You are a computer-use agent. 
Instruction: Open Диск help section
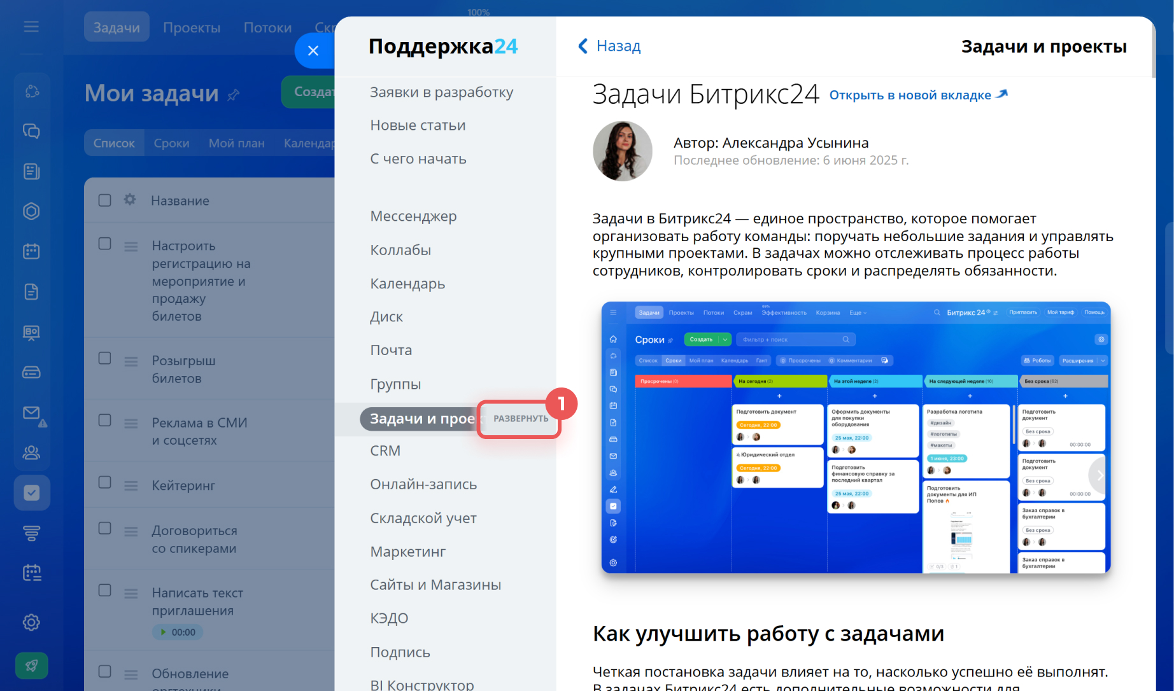coord(386,317)
